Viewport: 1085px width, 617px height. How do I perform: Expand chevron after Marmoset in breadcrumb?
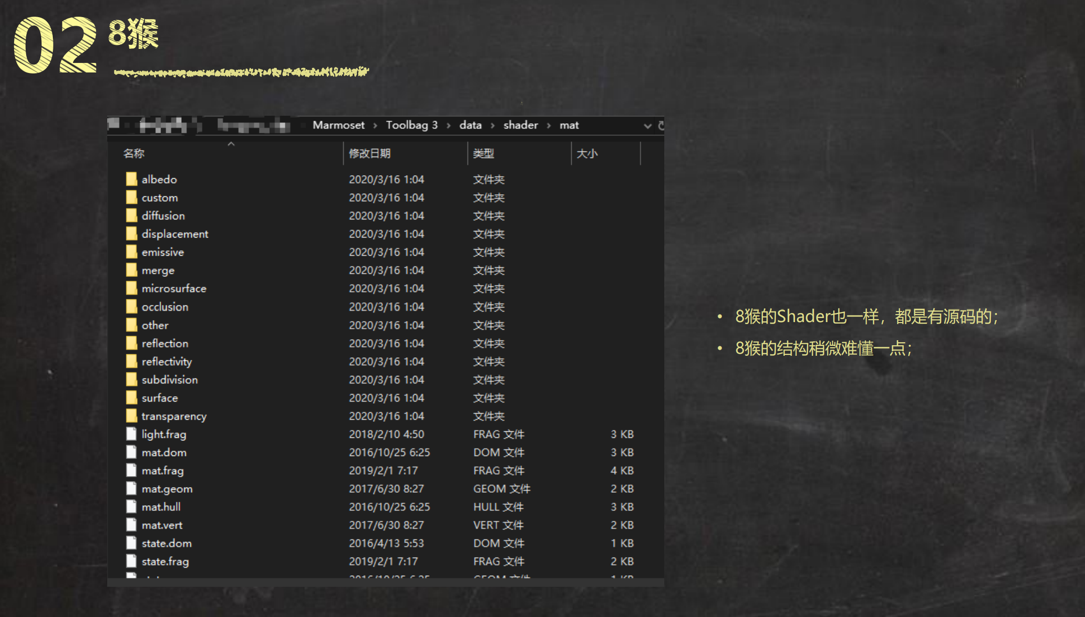[375, 126]
